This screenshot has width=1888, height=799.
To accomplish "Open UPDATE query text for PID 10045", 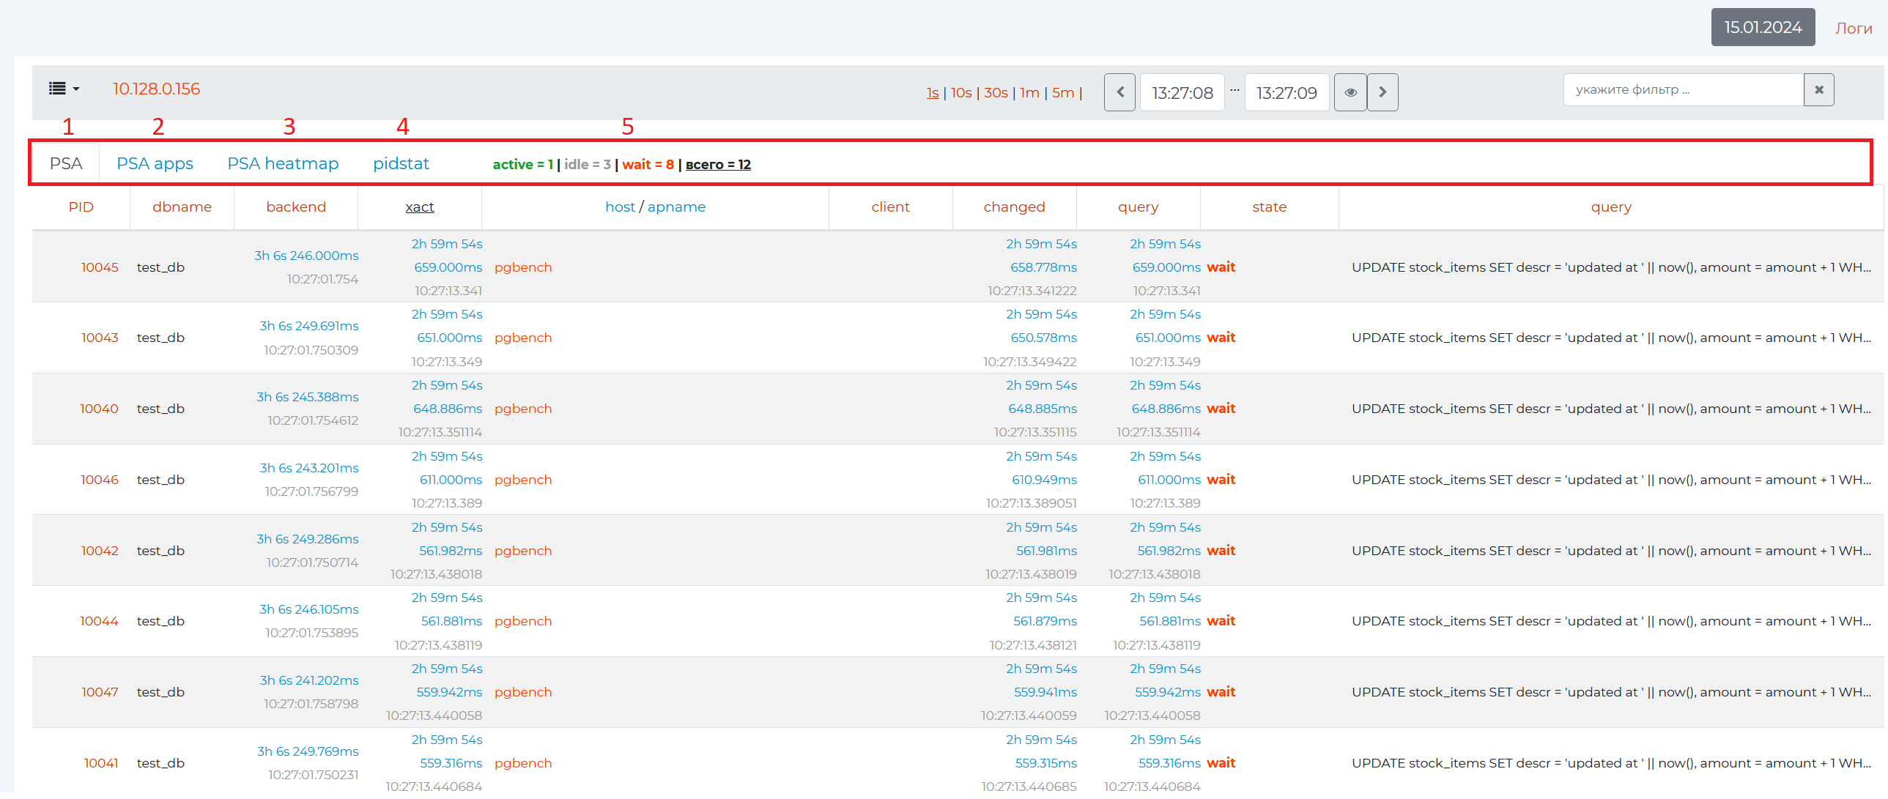I will click(1611, 267).
